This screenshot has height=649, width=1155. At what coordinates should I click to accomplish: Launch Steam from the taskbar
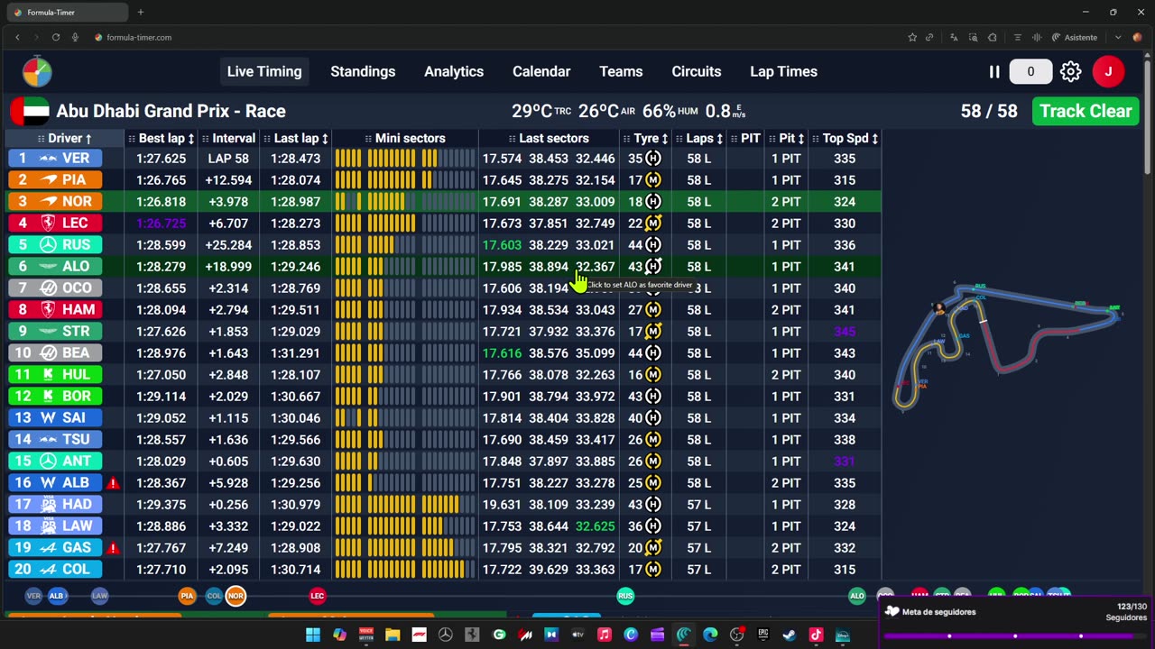[790, 635]
